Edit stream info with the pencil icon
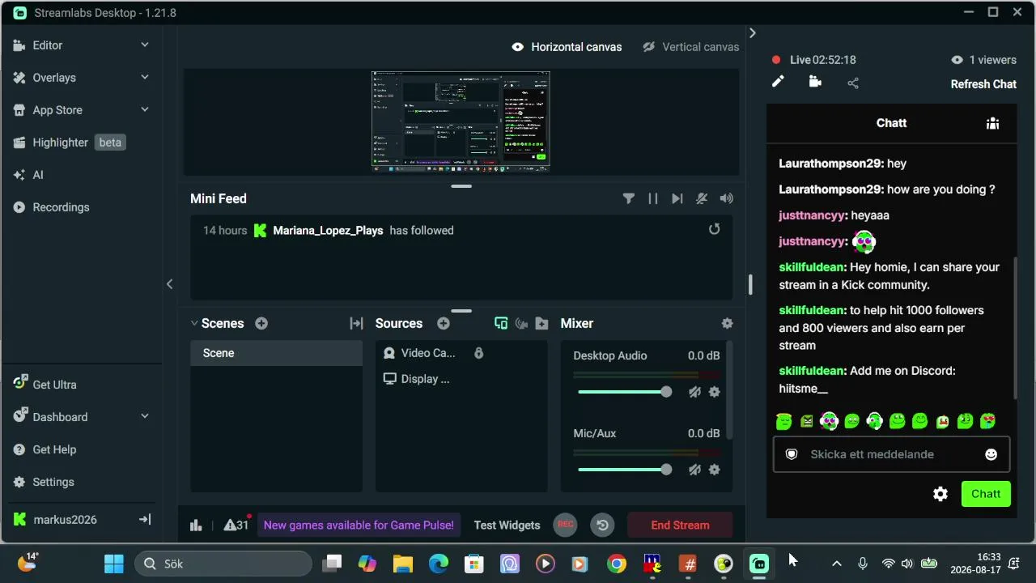 (778, 82)
